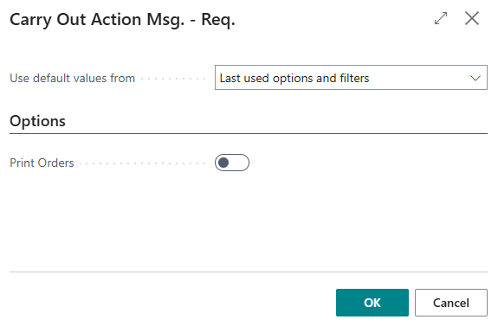Click the teal OK button
The image size is (498, 326).
(372, 303)
